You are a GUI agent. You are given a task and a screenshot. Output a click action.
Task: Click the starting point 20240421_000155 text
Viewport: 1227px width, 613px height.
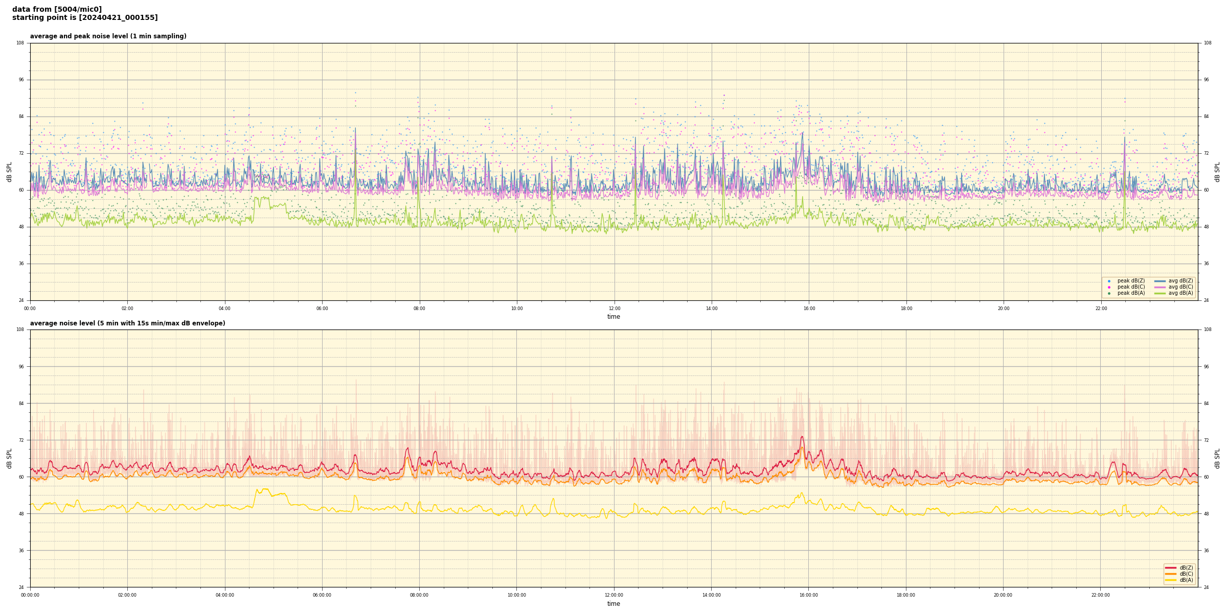click(85, 18)
